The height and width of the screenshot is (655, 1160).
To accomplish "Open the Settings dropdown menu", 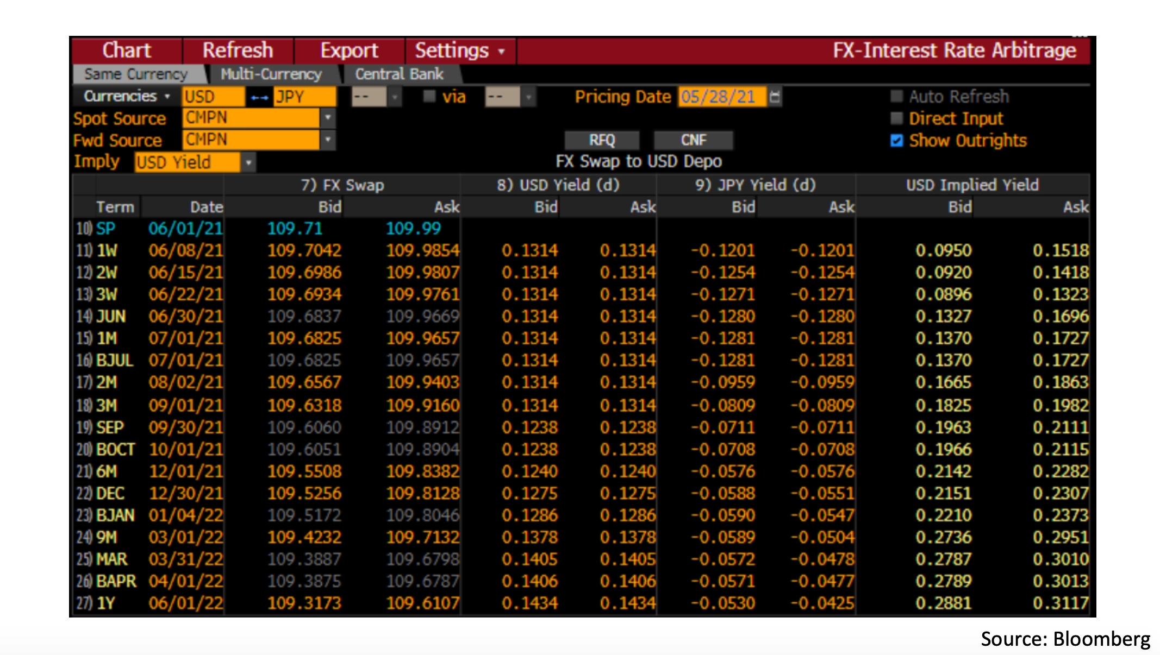I will point(459,51).
